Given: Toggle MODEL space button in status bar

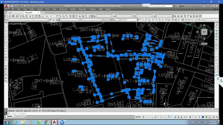Looking at the screenshot, I should [x=138, y=117].
